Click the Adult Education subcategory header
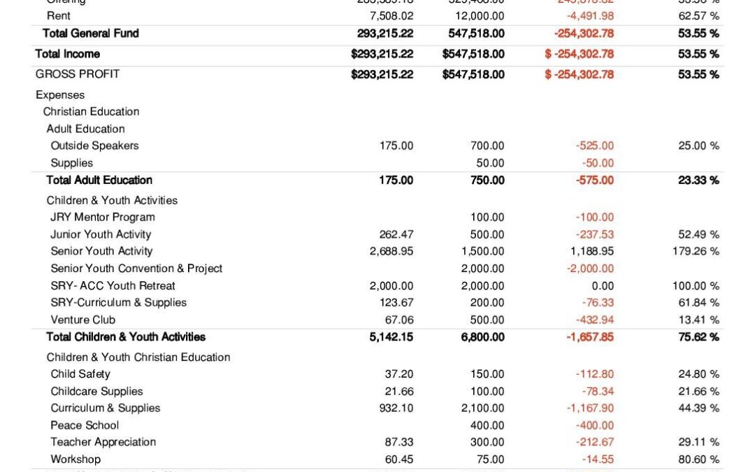Viewport: 755px width, 472px height. click(x=85, y=129)
